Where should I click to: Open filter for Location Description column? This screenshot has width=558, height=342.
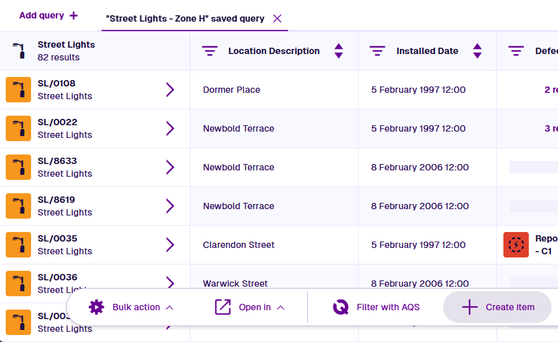click(x=209, y=51)
